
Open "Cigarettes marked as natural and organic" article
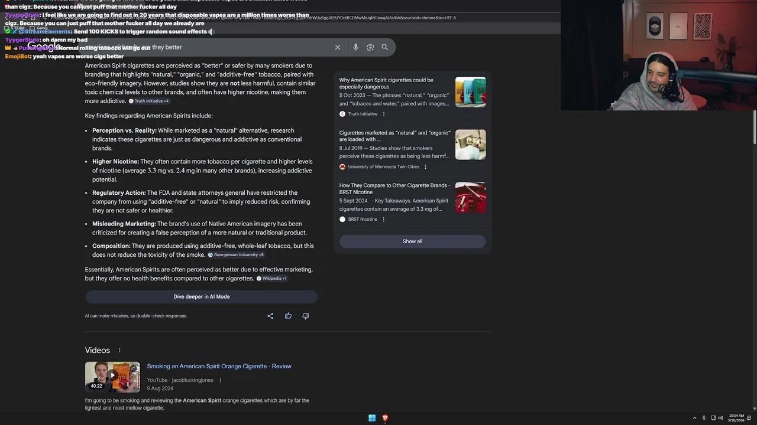[394, 136]
